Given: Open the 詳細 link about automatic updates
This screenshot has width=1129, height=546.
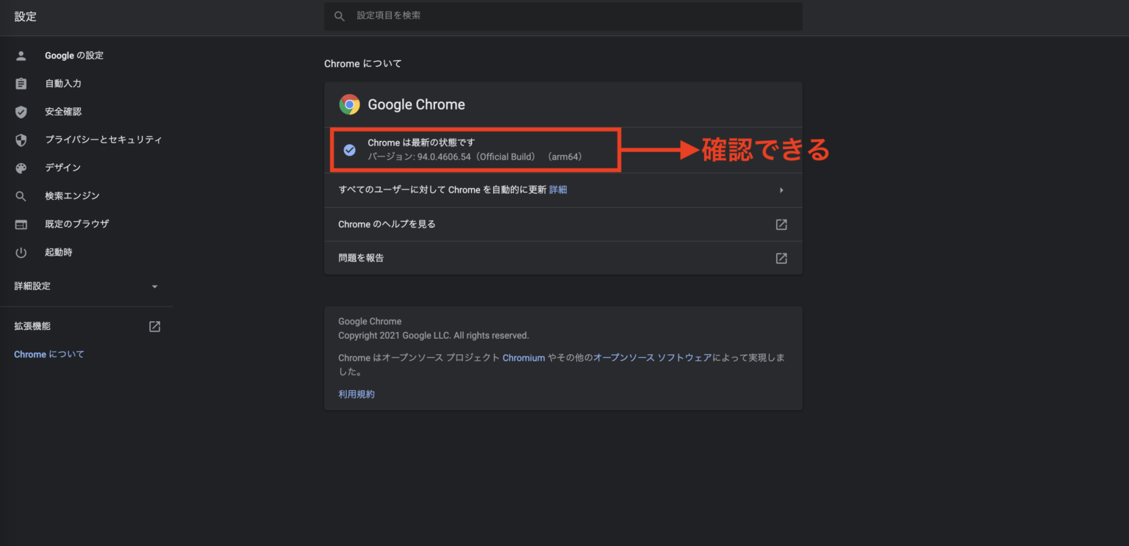Looking at the screenshot, I should coord(558,190).
